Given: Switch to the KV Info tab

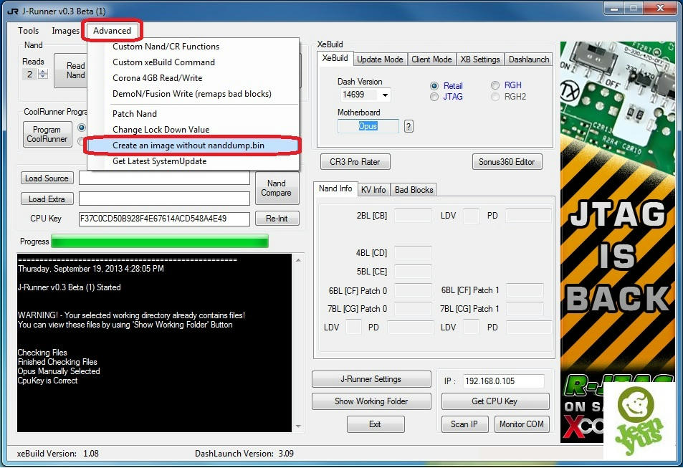Looking at the screenshot, I should 373,190.
